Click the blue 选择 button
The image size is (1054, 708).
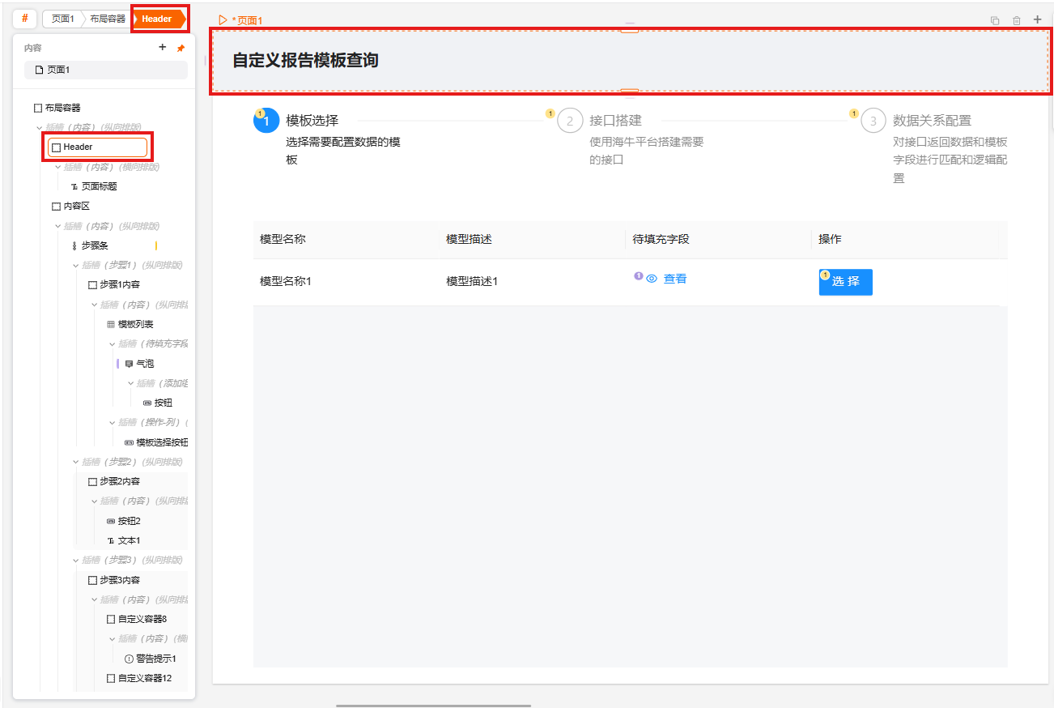coord(845,282)
